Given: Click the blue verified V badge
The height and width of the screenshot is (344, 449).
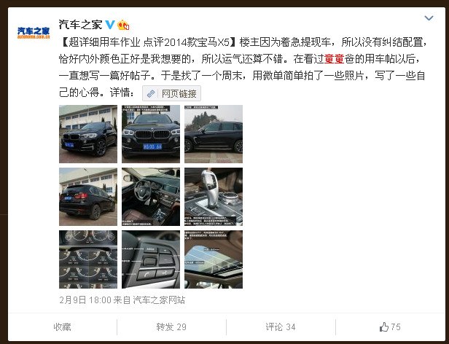Looking at the screenshot, I should 110,25.
